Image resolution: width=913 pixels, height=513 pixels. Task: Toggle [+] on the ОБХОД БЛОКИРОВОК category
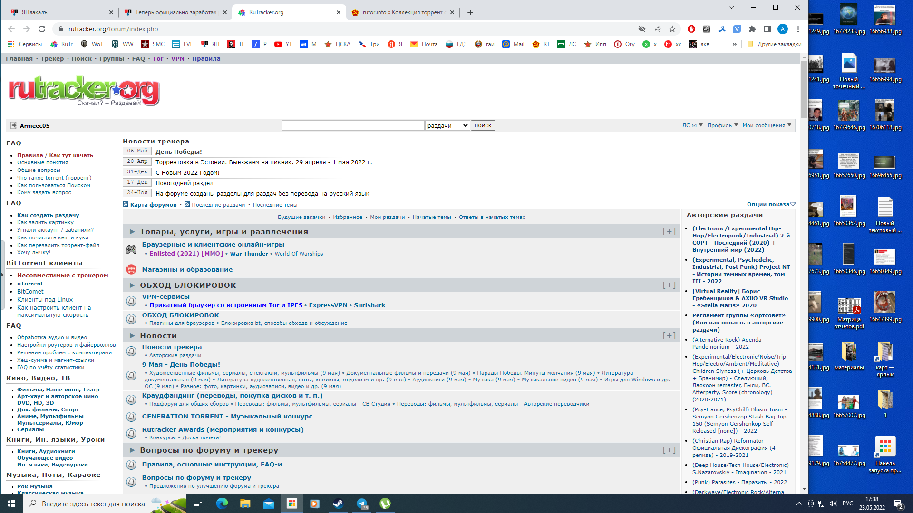coord(669,285)
